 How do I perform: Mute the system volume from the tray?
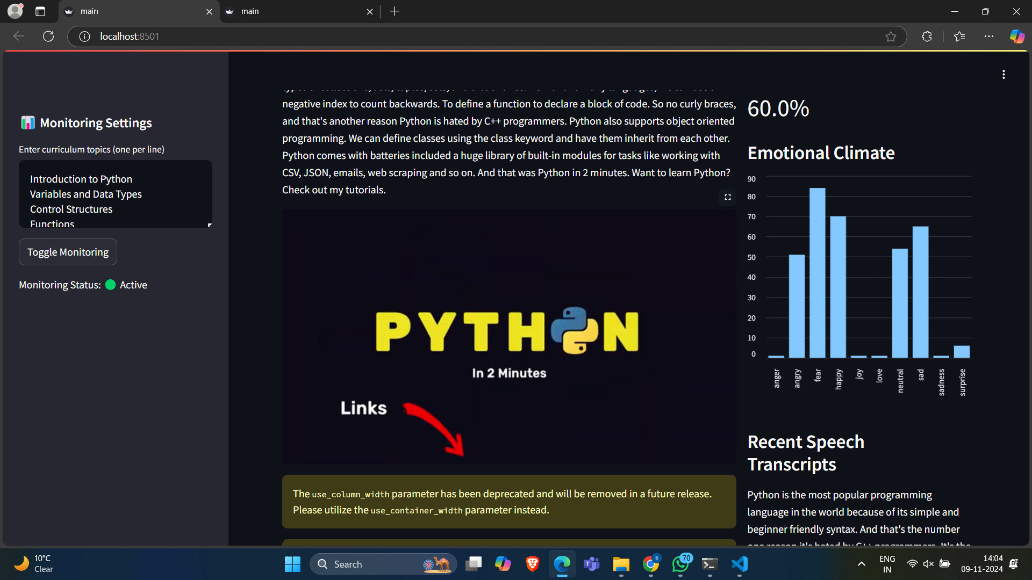pos(928,564)
